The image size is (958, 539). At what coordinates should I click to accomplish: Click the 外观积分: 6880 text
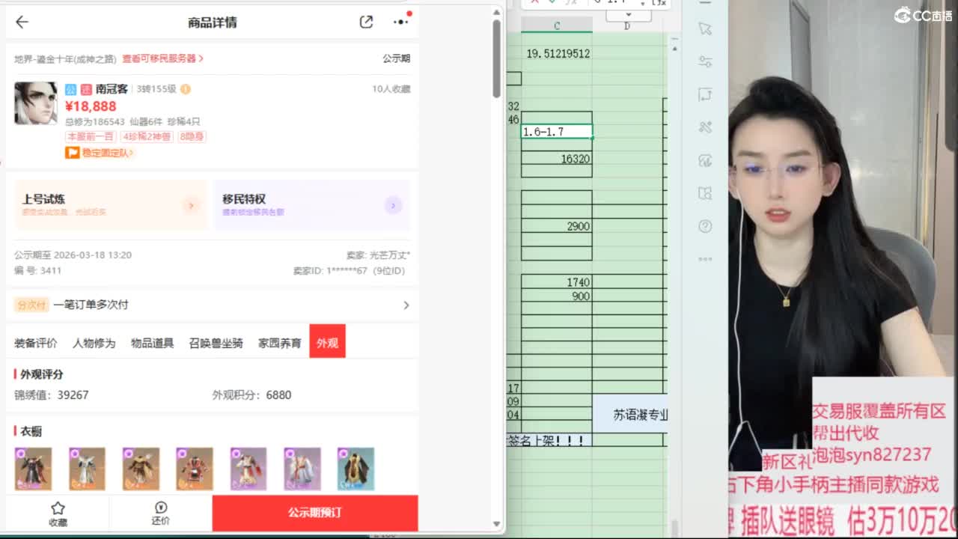(x=251, y=395)
